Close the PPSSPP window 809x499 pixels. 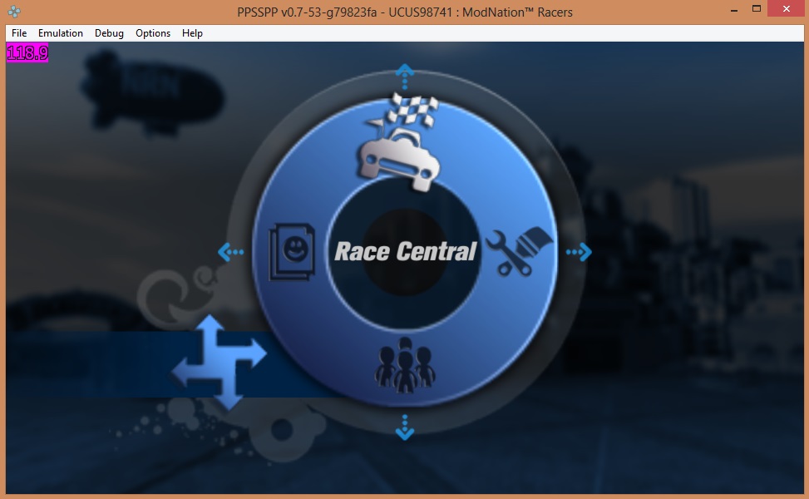tap(787, 9)
